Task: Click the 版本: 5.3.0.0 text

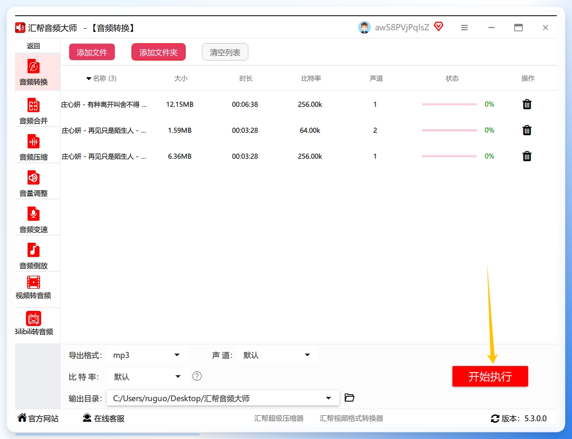Action: (x=524, y=418)
